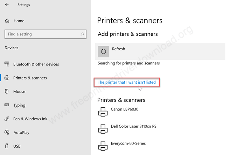
Task: Click the Canon LBP6030 printer icon
Action: pos(103,112)
